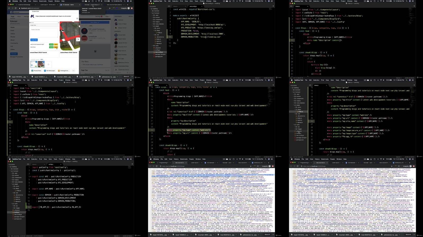Viewport: 423px width, 237px height.
Task: Select the next.config.js editor tab
Action: pos(193,6)
